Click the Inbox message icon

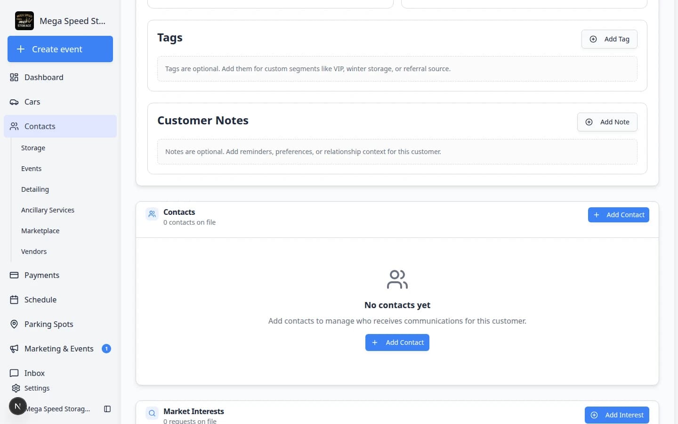(14, 373)
